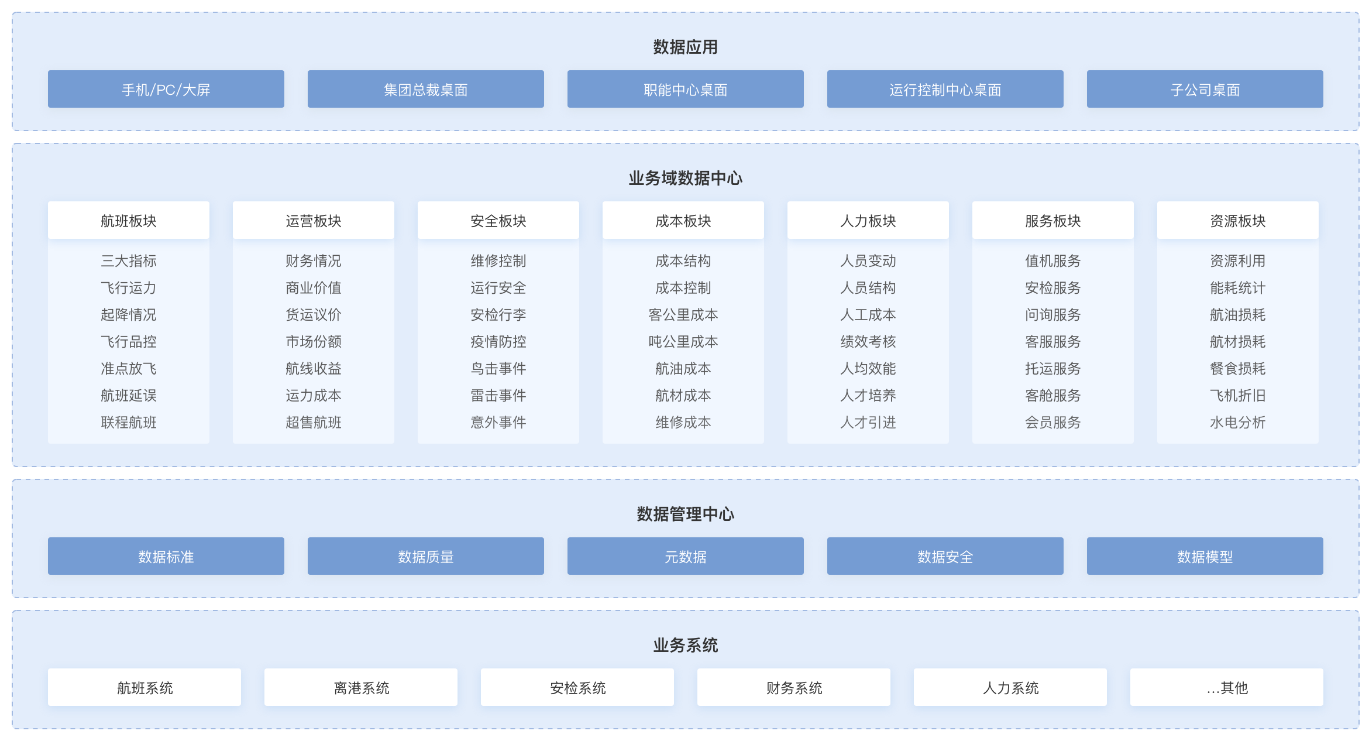The width and height of the screenshot is (1369, 741).
Task: Click the 数据模型 button
Action: (1205, 556)
